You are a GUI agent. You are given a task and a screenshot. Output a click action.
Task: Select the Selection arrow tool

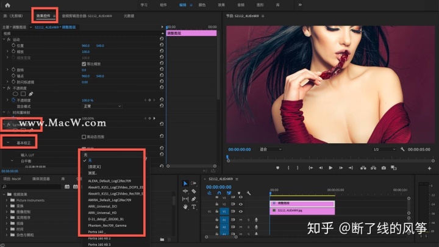(x=185, y=184)
